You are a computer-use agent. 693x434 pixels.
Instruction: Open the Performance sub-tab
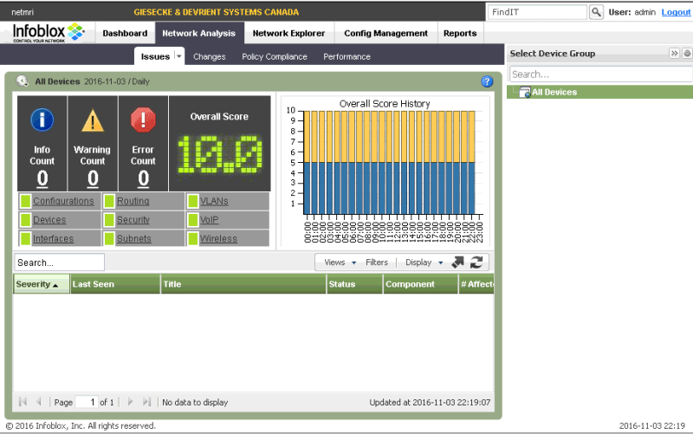[x=346, y=56]
